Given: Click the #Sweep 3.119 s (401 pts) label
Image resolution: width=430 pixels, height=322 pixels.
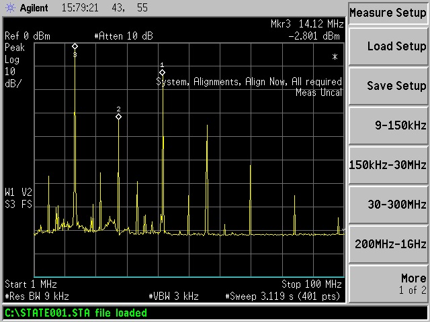Looking at the screenshot, I should [x=282, y=297].
